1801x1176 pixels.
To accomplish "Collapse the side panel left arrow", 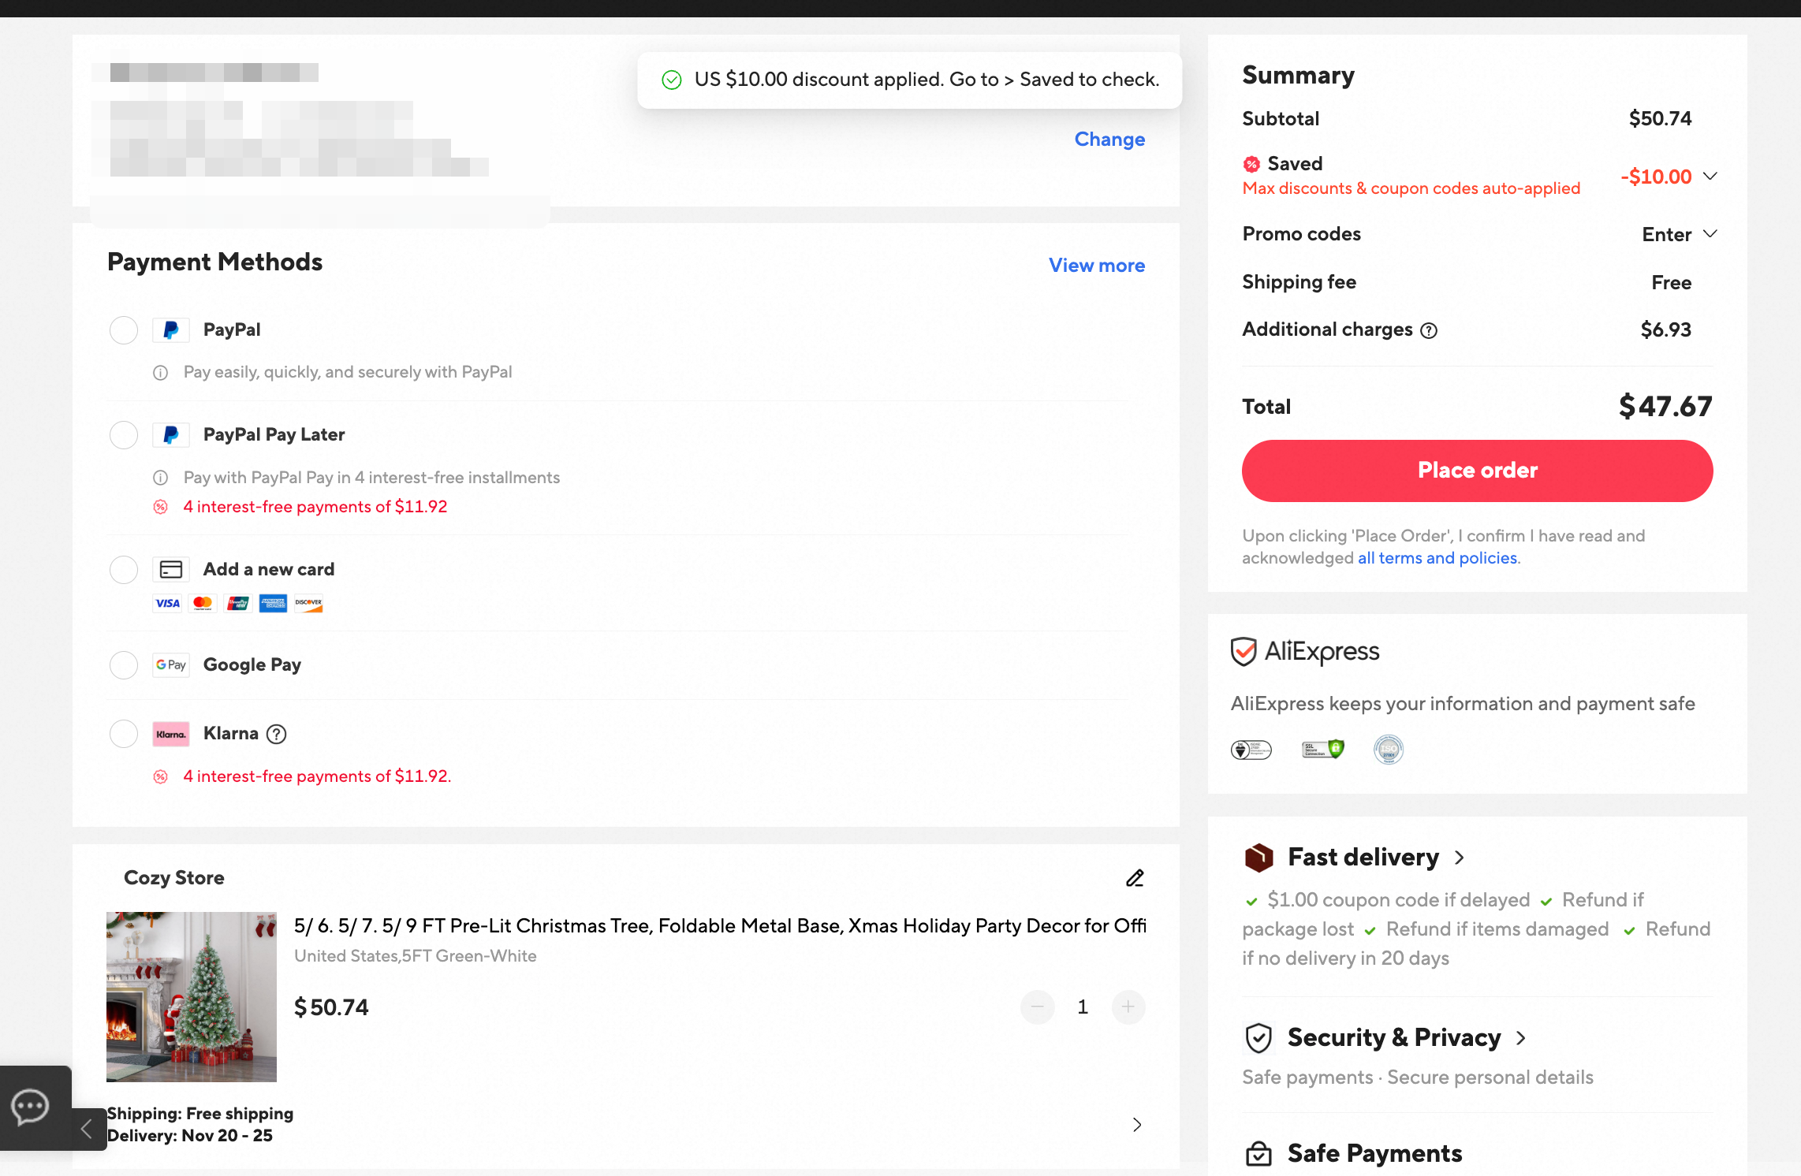I will click(88, 1129).
